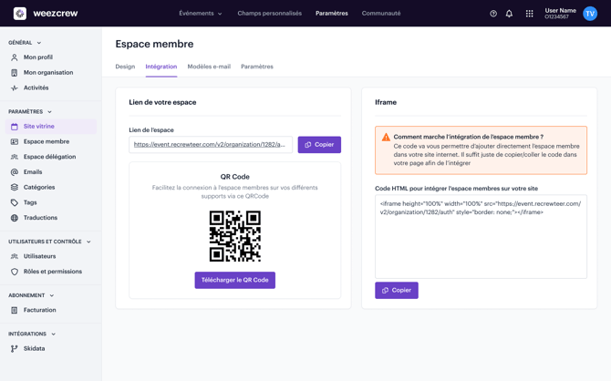Screen dimensions: 611x381
Task: Switch to the Modèles e-mail tab
Action: point(209,67)
